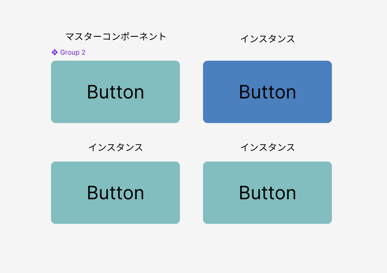Click Button text inside the blue instance
This screenshot has height=273, width=387.
coord(267,92)
